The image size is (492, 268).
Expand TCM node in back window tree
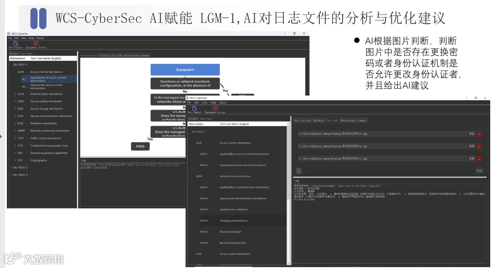point(15,138)
